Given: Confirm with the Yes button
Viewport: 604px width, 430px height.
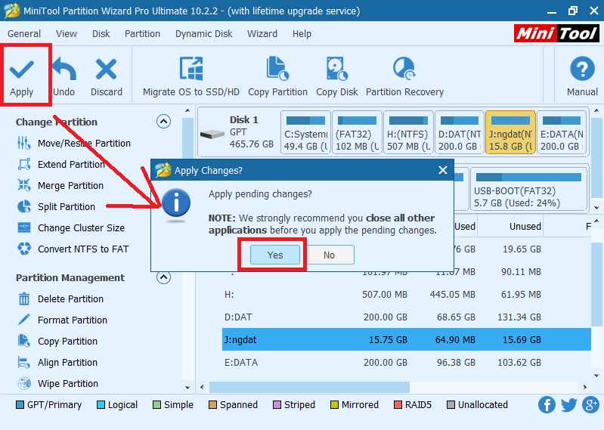Looking at the screenshot, I should pos(275,255).
